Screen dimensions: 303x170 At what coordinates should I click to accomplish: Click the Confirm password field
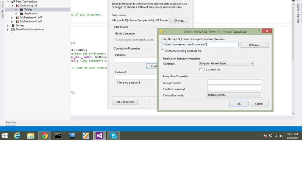(x=234, y=89)
